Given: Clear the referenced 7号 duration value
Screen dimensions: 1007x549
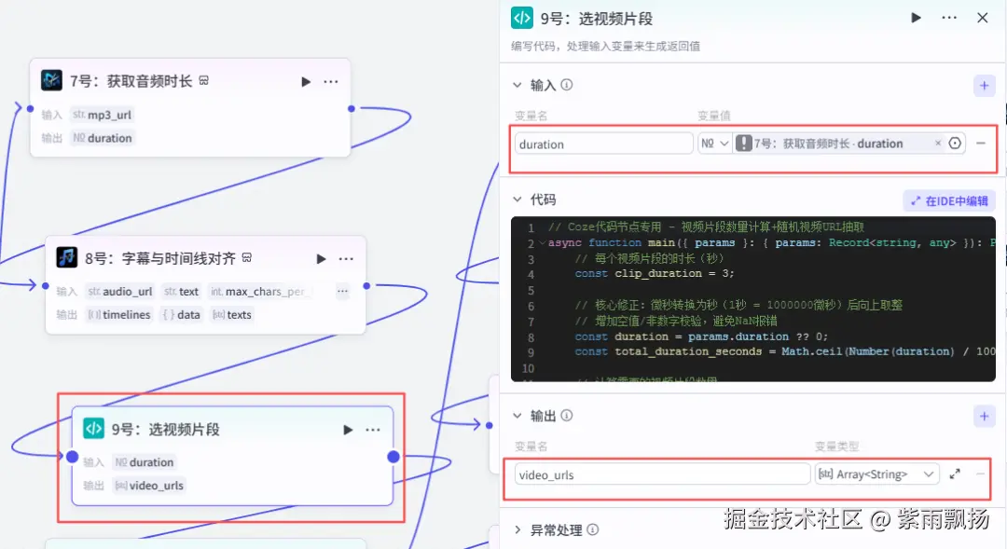Looking at the screenshot, I should tap(938, 144).
